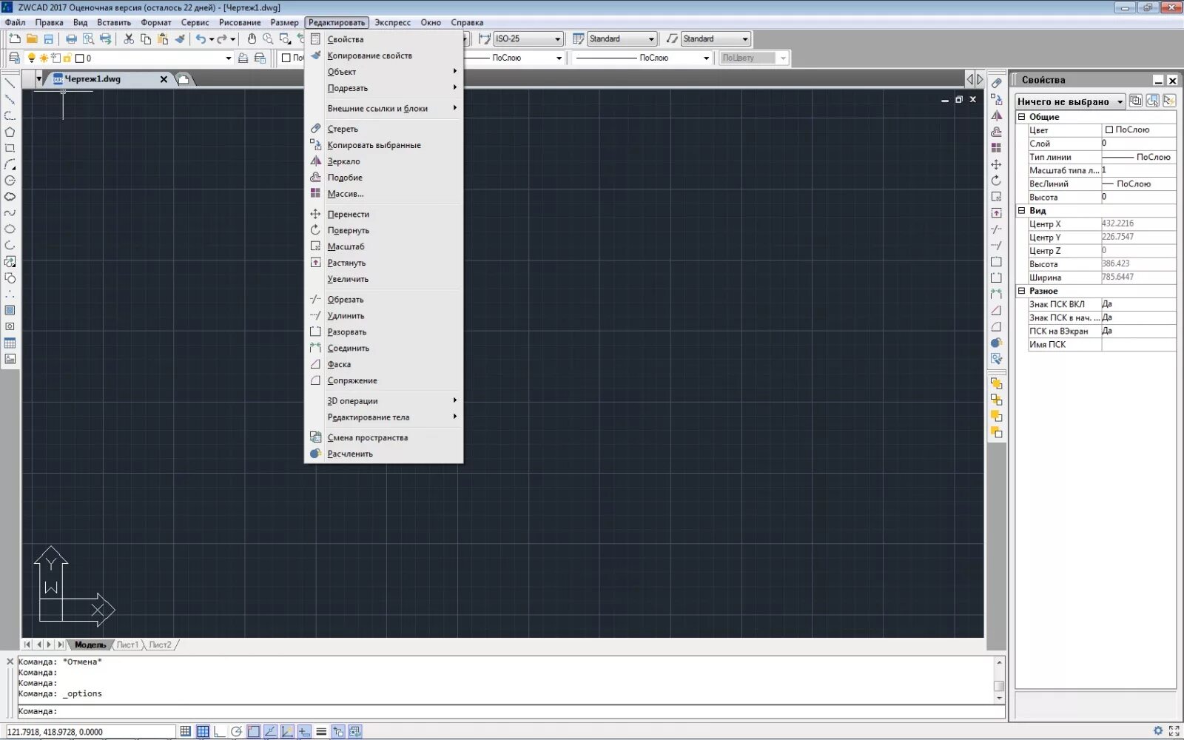Select the Arc drawing tool
Viewport: 1184px width, 740px height.
tap(10, 164)
